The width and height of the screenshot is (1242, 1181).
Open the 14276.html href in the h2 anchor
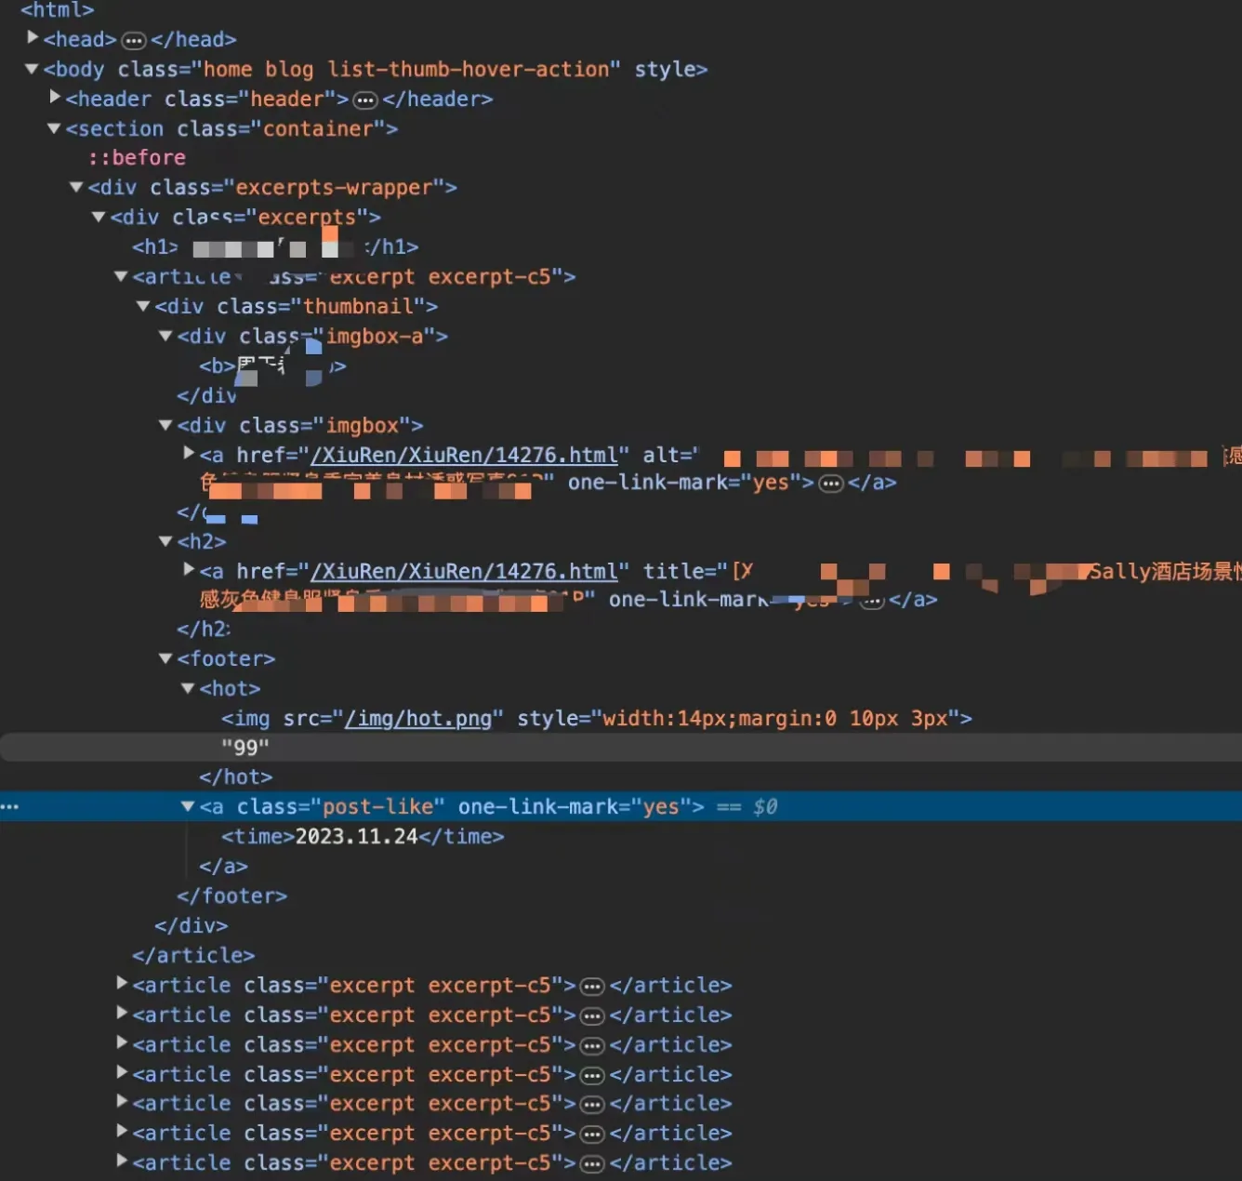[464, 571]
